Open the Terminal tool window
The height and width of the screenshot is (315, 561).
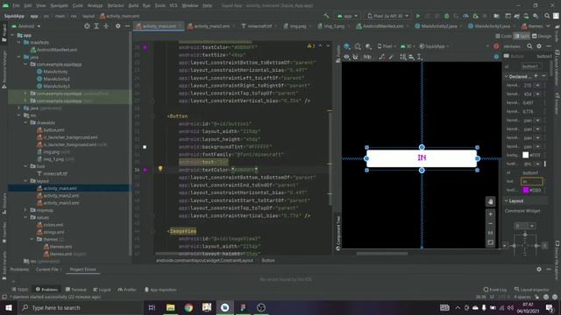(x=76, y=290)
